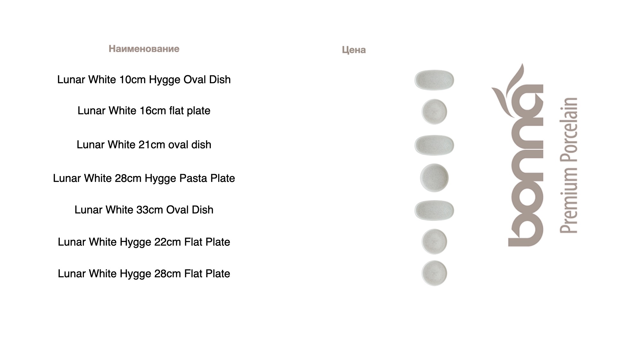
Task: Click the Цена column header
Action: (354, 50)
